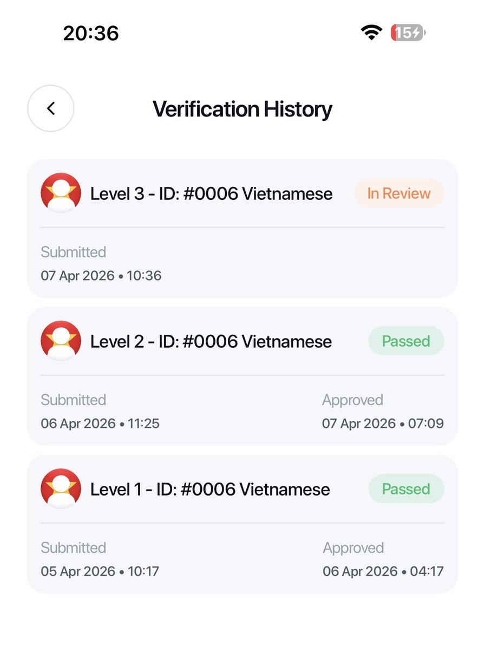Tap the Wi-Fi status icon
Image resolution: width=485 pixels, height=650 pixels.
point(371,33)
